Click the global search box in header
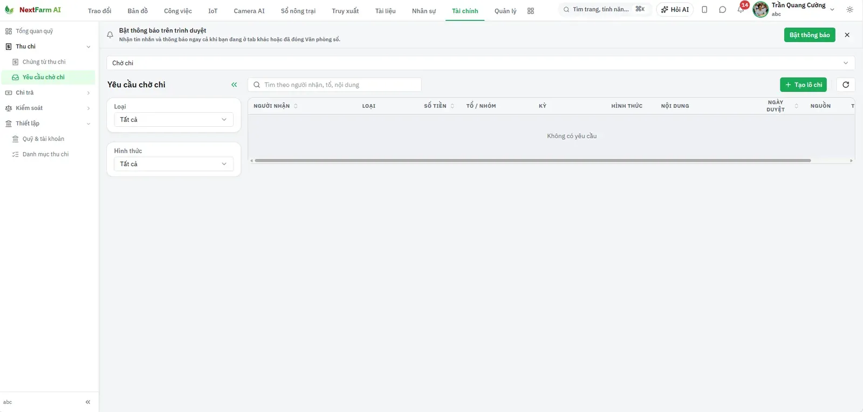 (x=605, y=9)
